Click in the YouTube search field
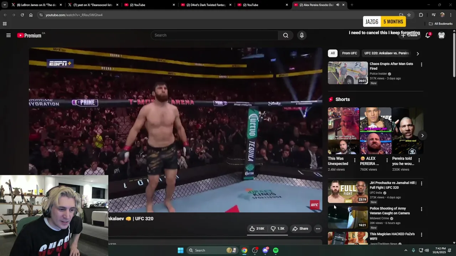The image size is (456, 256). (214, 35)
